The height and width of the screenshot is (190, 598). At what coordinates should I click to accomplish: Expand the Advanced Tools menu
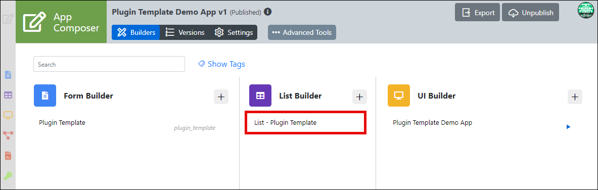pos(302,32)
